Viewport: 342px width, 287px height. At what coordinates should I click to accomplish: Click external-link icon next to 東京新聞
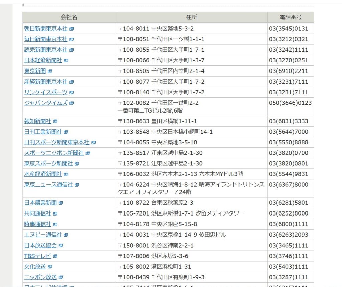click(x=50, y=71)
